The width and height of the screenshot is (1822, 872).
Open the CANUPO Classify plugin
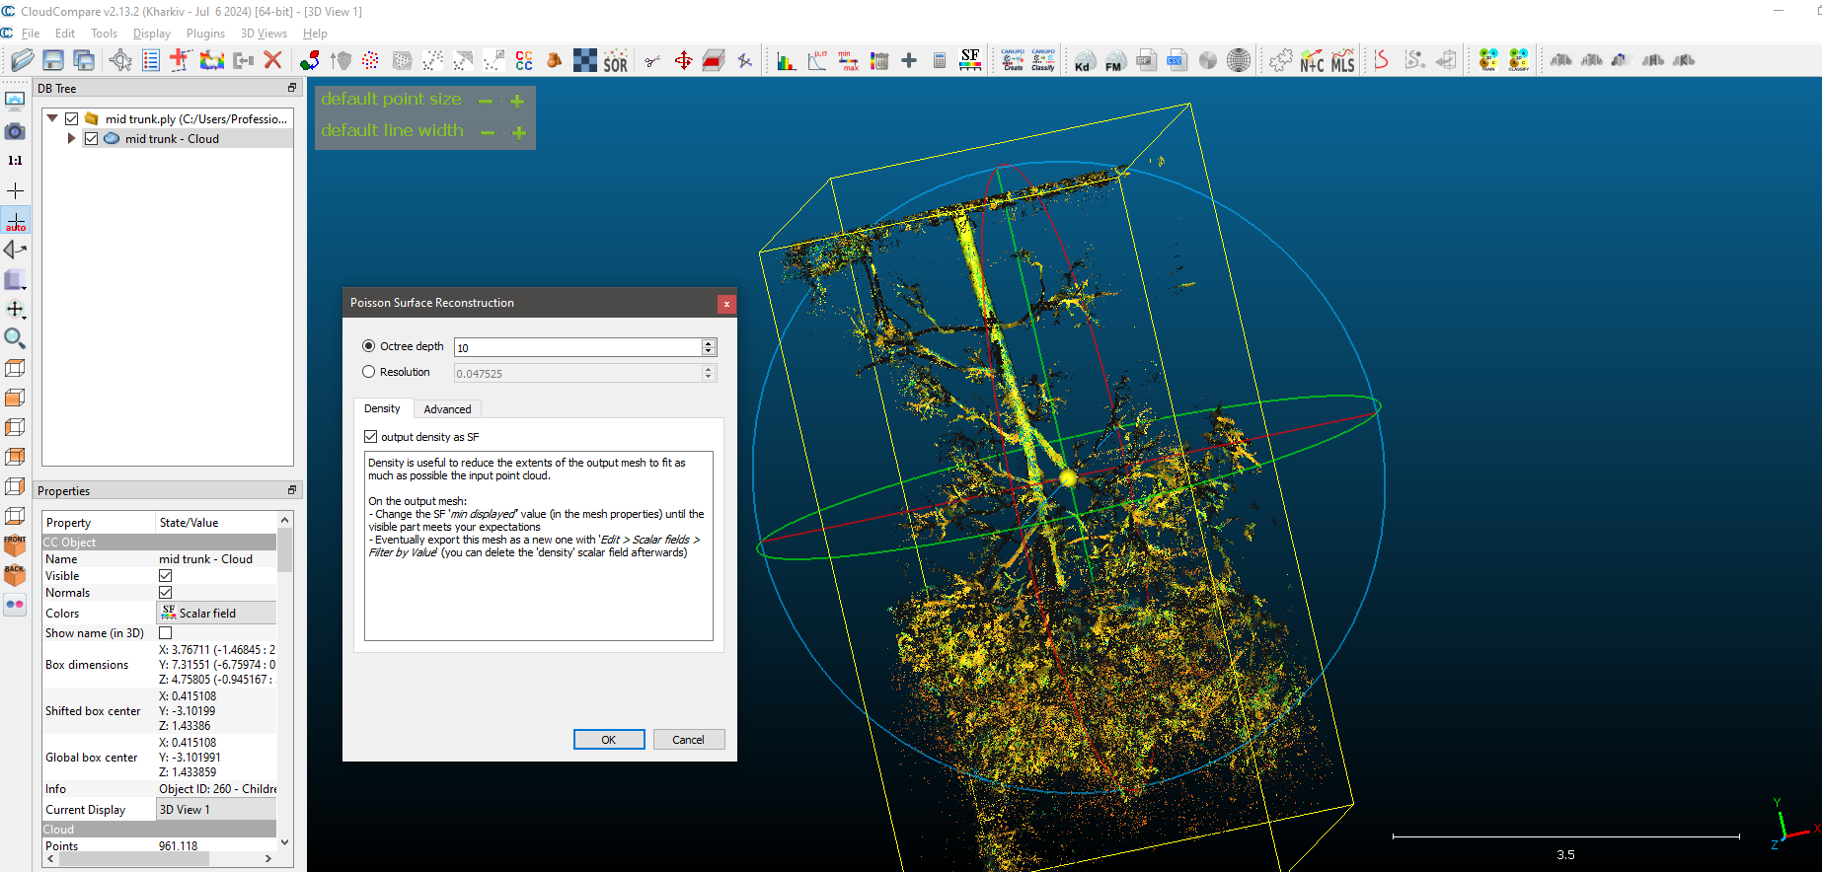(1043, 61)
